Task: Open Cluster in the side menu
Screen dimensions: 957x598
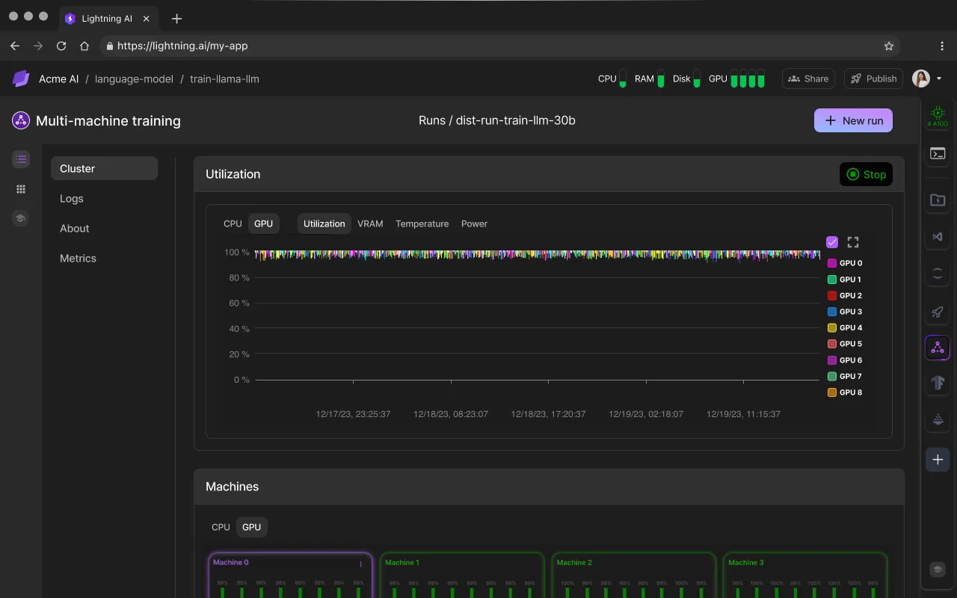Action: click(x=104, y=168)
